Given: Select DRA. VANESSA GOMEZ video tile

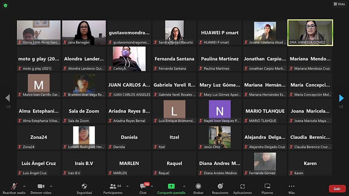Looking at the screenshot, I should point(310,32).
